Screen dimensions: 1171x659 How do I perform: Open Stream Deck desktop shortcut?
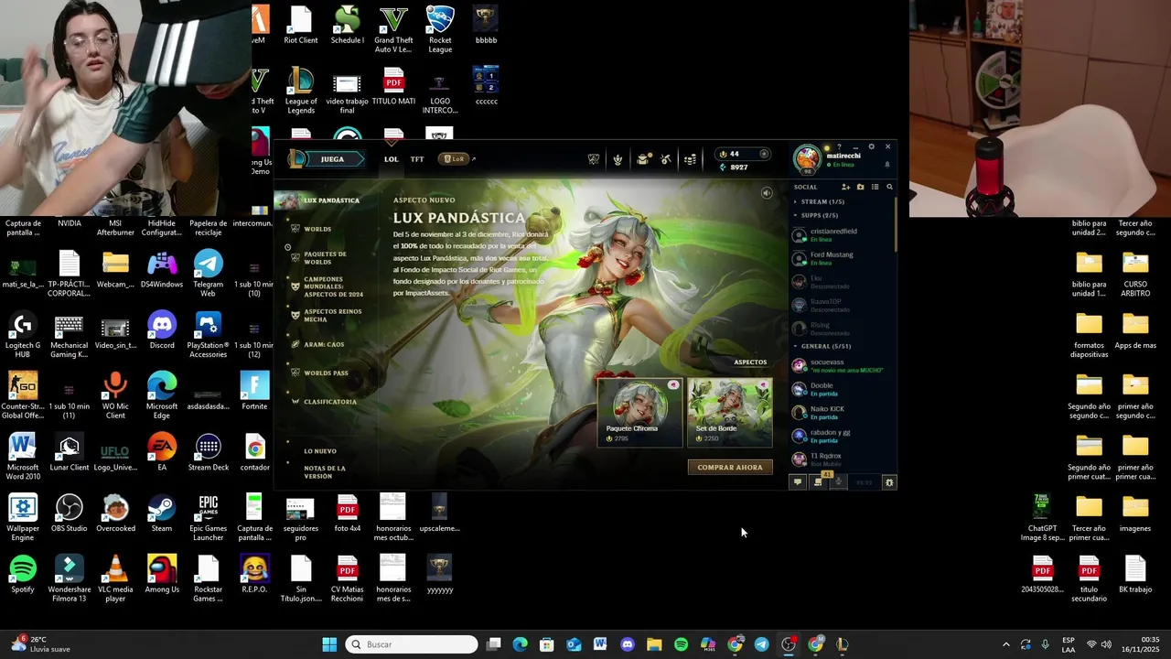click(209, 453)
